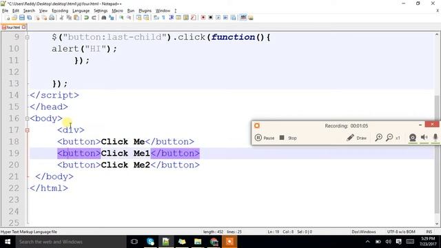The image size is (441, 248).
Task: Click the recorder's zoom in magnifier
Action: (378, 138)
